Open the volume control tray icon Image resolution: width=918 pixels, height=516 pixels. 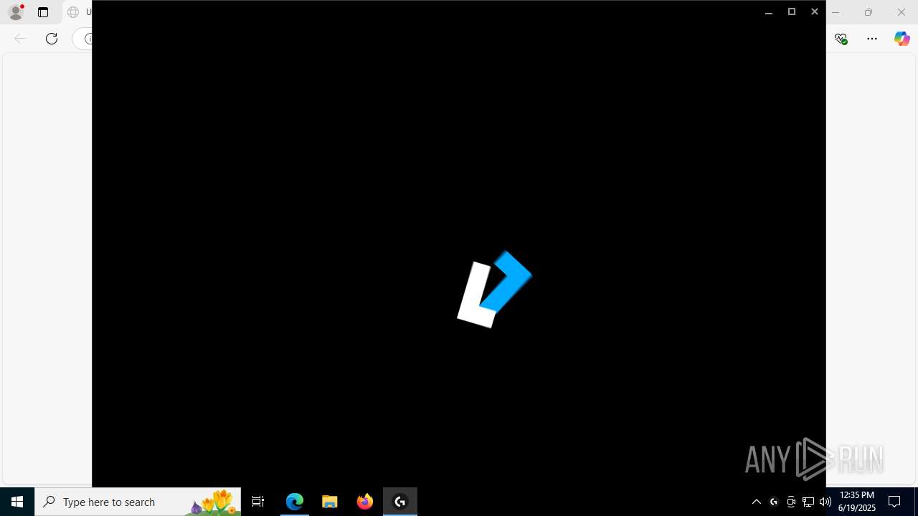(x=825, y=502)
